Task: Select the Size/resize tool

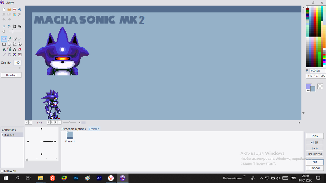Action: coord(4,55)
